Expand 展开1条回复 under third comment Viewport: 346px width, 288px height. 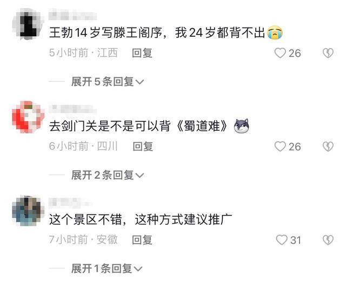point(107,269)
